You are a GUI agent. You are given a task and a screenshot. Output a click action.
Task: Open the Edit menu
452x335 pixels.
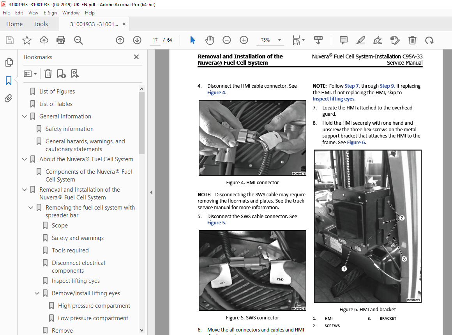tap(19, 13)
